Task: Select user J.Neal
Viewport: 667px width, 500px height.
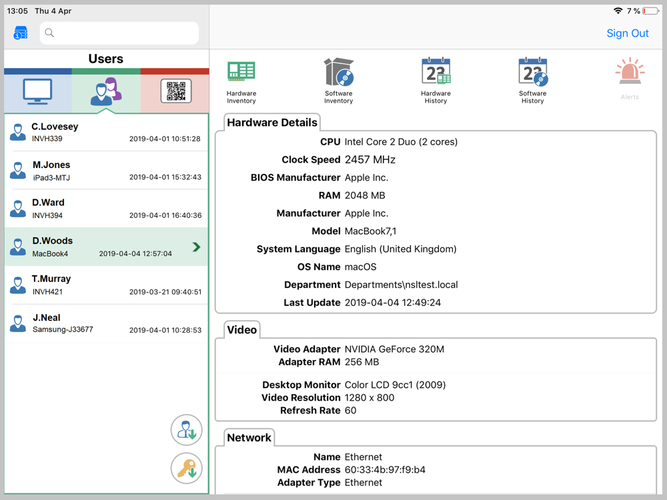Action: pos(106,323)
